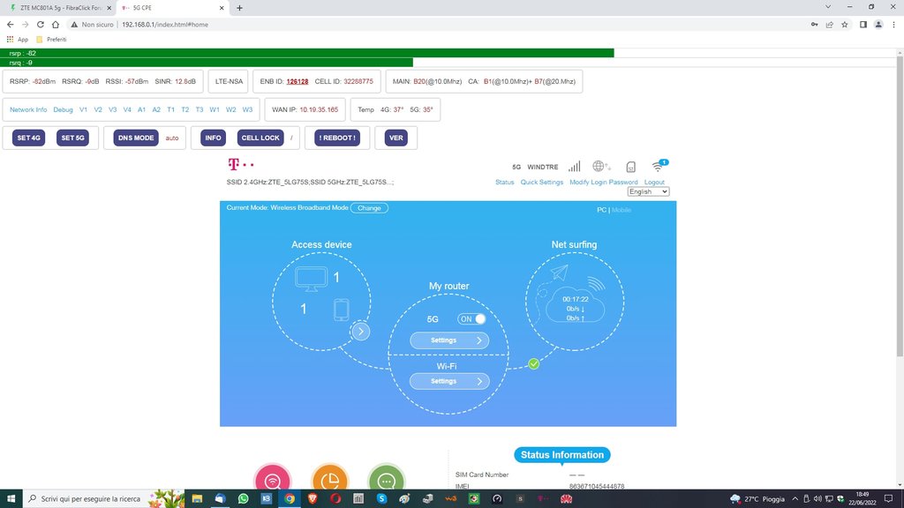The width and height of the screenshot is (904, 508).
Task: Click the T-Mobile logo
Action: [240, 165]
